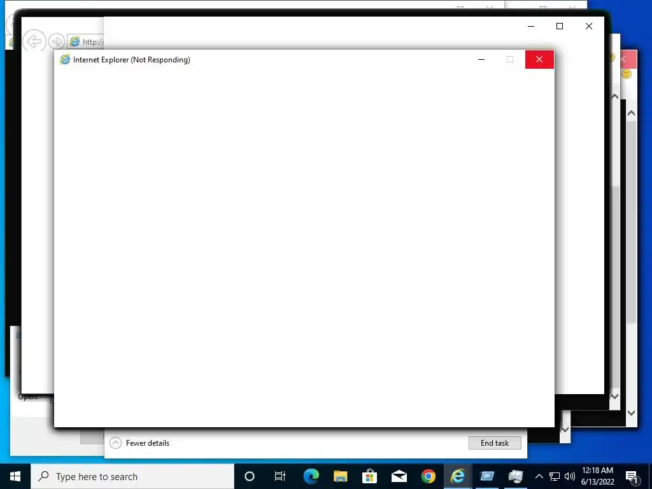The height and width of the screenshot is (489, 652).
Task: Click the volume speaker tray icon
Action: click(570, 476)
